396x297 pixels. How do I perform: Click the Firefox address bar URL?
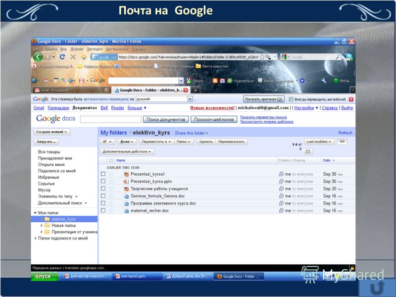188,57
